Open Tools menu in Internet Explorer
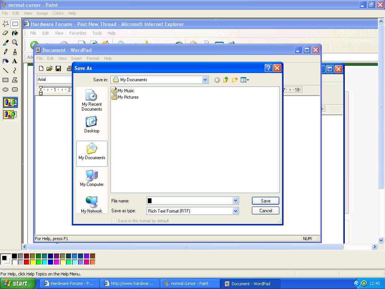The image size is (385, 289). coord(97,33)
